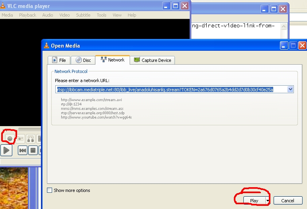Click the direct-video-link text in background window
Image resolution: width=307 pixels, height=209 pixels.
pyautogui.click(x=233, y=26)
